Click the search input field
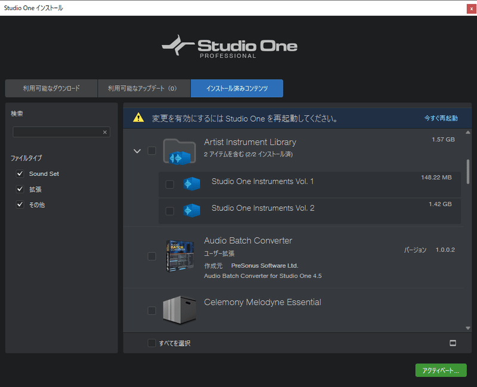Image resolution: width=477 pixels, height=387 pixels. pos(57,131)
